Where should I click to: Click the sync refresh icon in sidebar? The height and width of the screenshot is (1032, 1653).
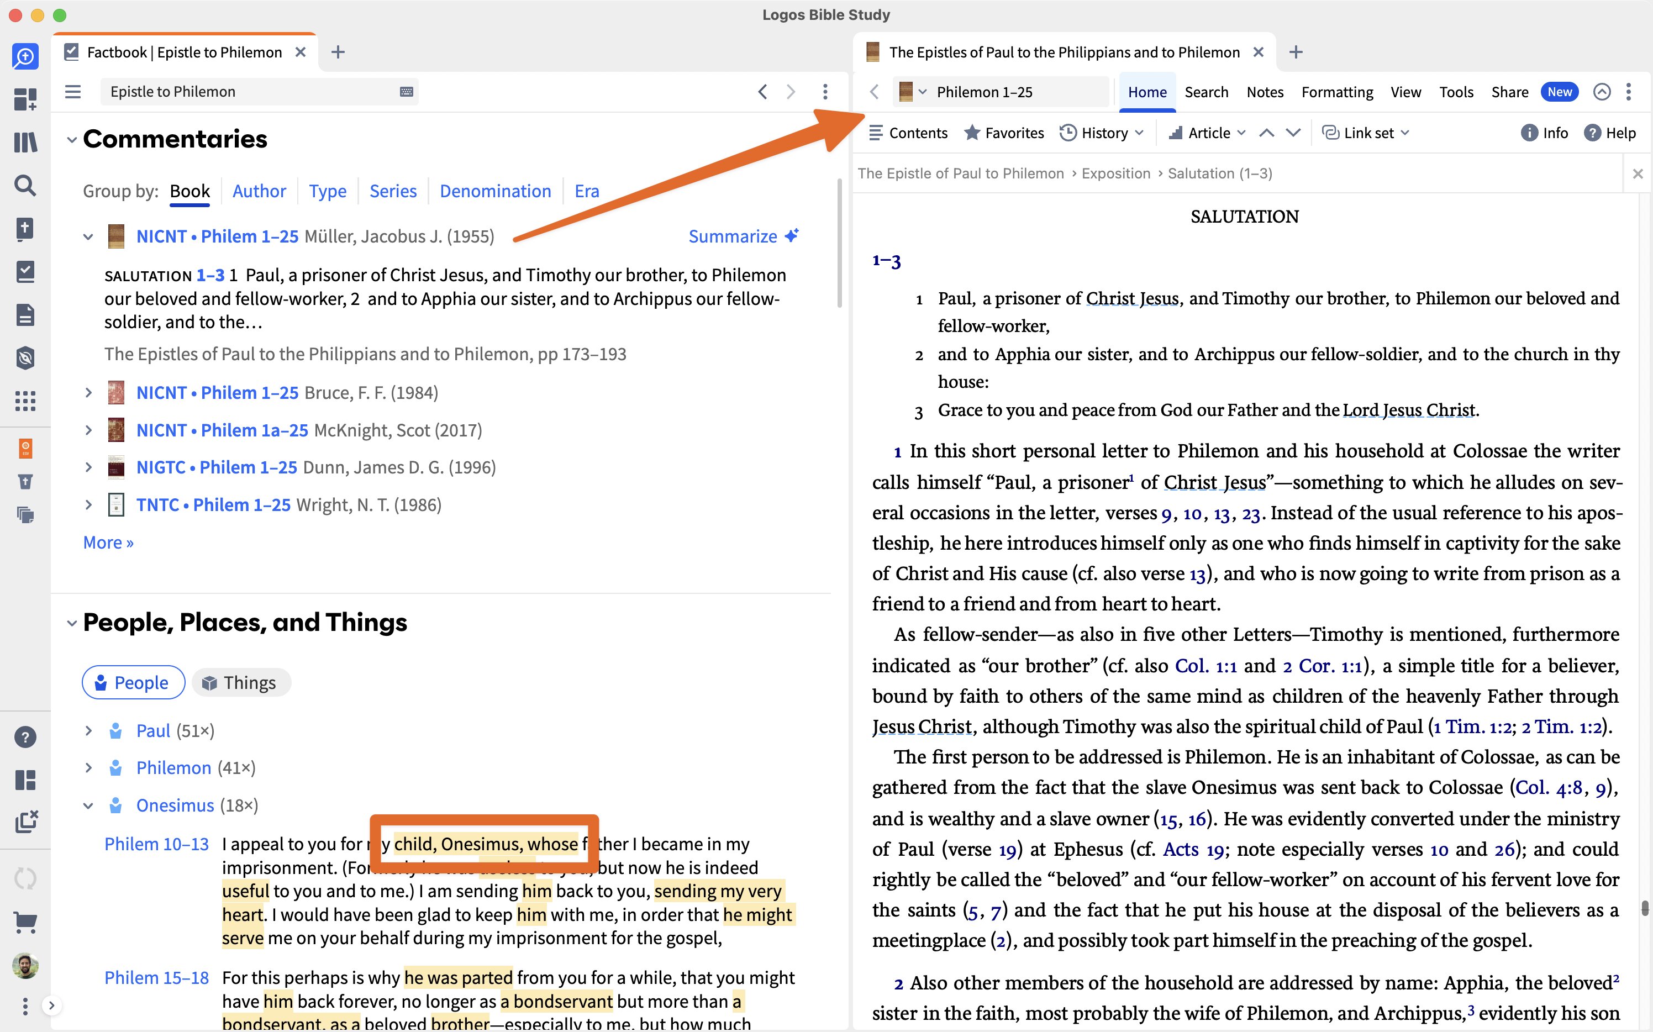(x=25, y=878)
